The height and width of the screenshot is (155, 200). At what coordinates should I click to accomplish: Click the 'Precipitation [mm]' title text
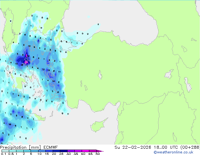[x=21, y=147]
